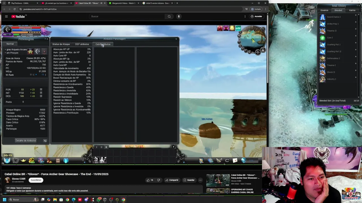Reload the YouTube page
The image size is (362, 203).
(x=14, y=9)
